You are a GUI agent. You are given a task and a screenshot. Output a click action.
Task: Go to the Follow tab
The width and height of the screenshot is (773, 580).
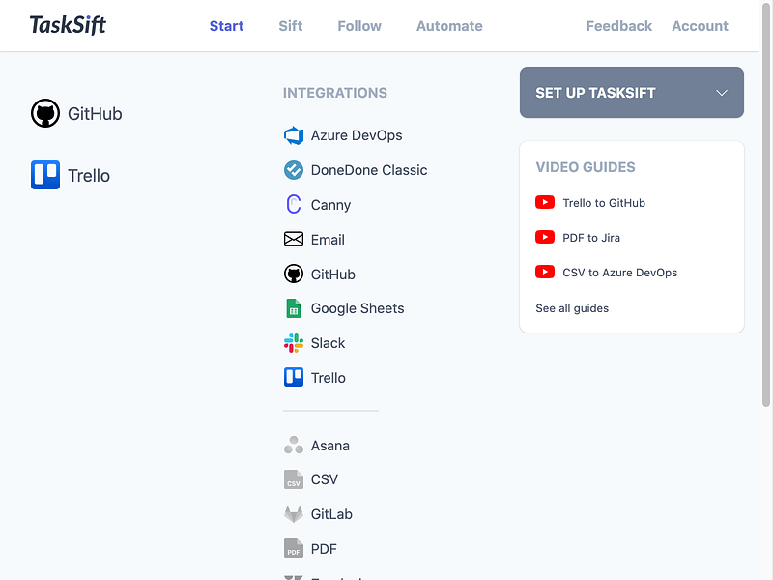[359, 26]
